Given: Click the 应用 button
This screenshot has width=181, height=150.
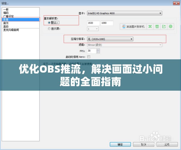Looking at the screenshot, I should [x=167, y=144].
